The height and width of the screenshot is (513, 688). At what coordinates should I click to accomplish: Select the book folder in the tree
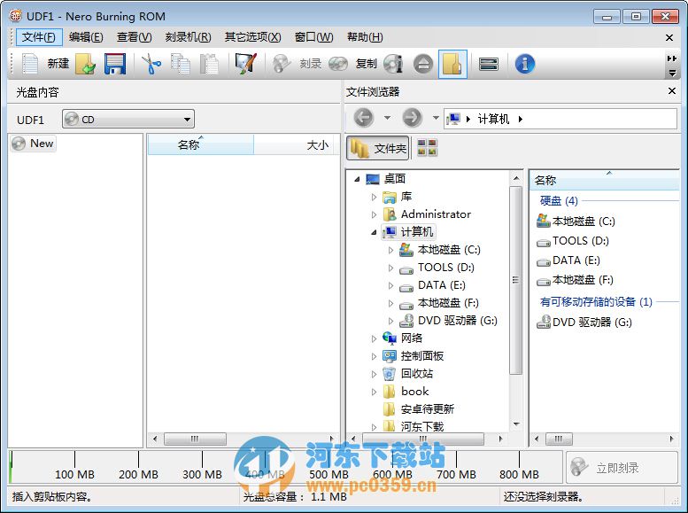406,392
